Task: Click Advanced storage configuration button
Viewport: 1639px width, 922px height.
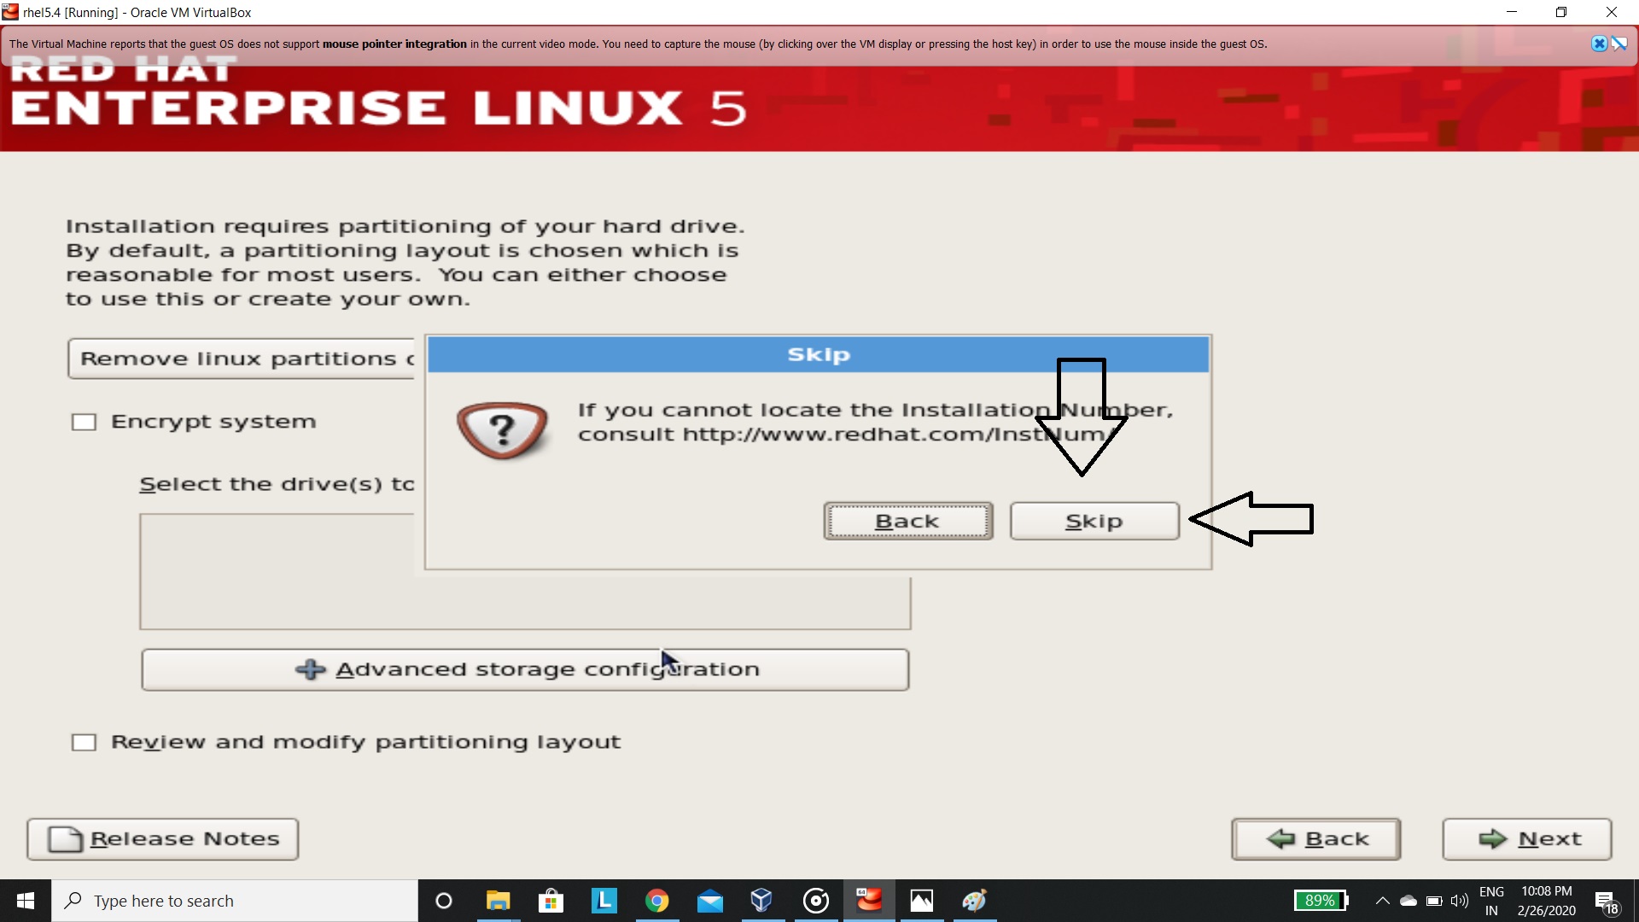Action: coord(525,669)
